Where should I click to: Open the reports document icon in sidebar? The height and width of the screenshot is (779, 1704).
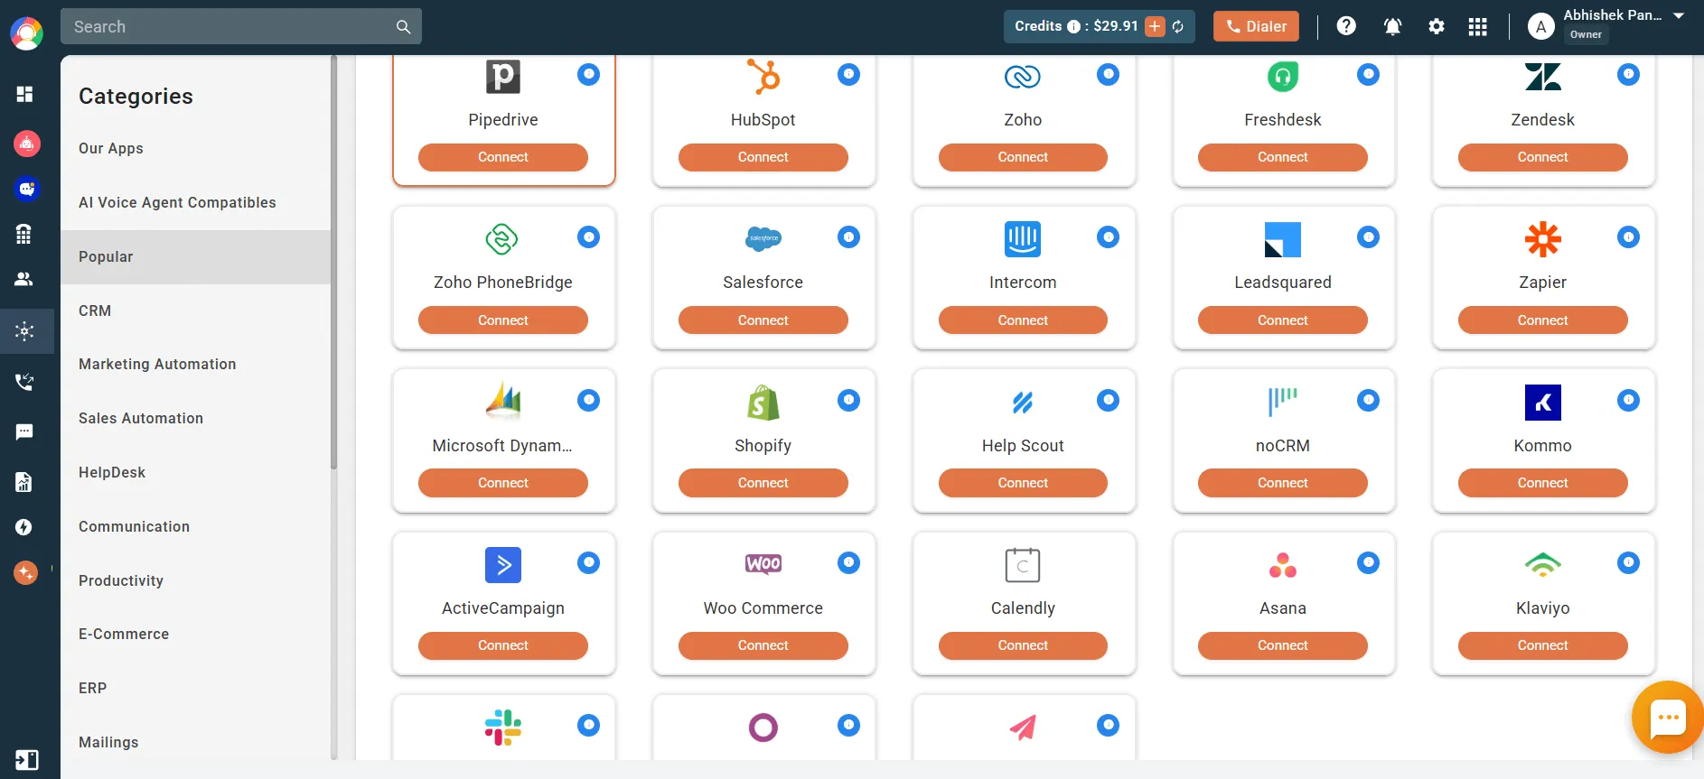[24, 482]
